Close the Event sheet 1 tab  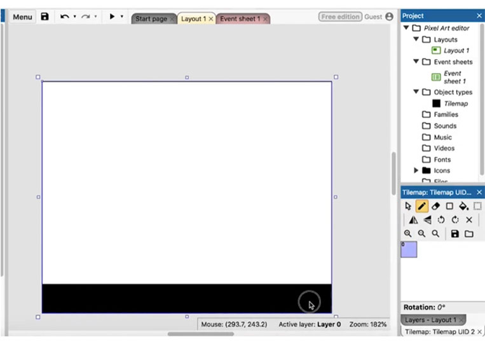coord(266,19)
